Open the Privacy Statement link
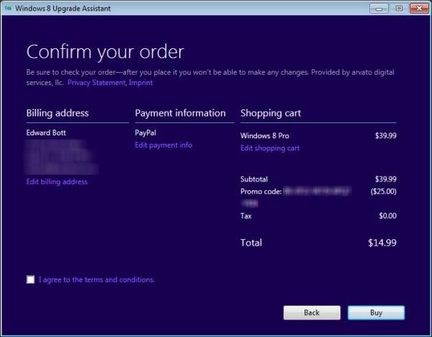This screenshot has height=337, width=432. click(x=96, y=82)
